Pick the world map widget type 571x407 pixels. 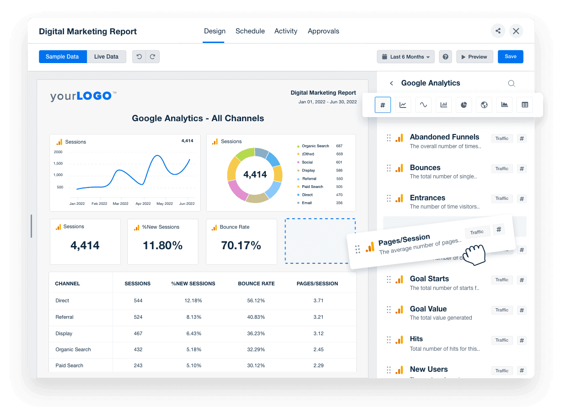[484, 105]
